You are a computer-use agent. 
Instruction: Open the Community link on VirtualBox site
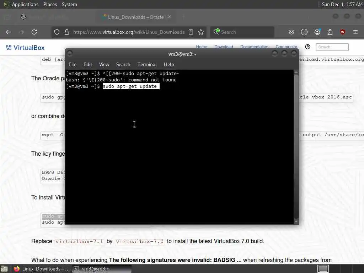(286, 47)
